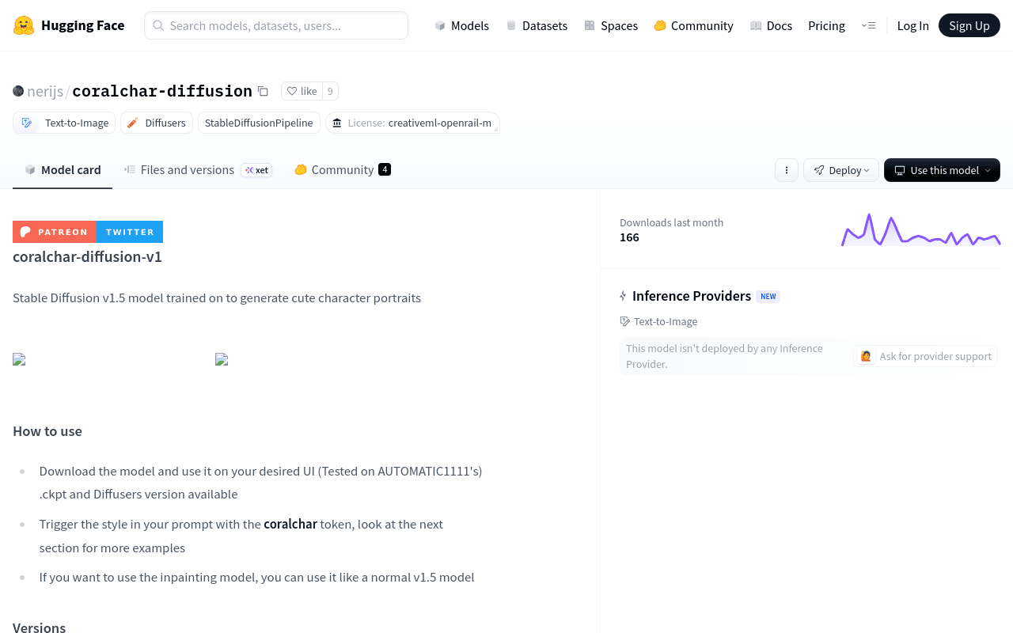Open the Community tab with 4 discussions

(343, 169)
